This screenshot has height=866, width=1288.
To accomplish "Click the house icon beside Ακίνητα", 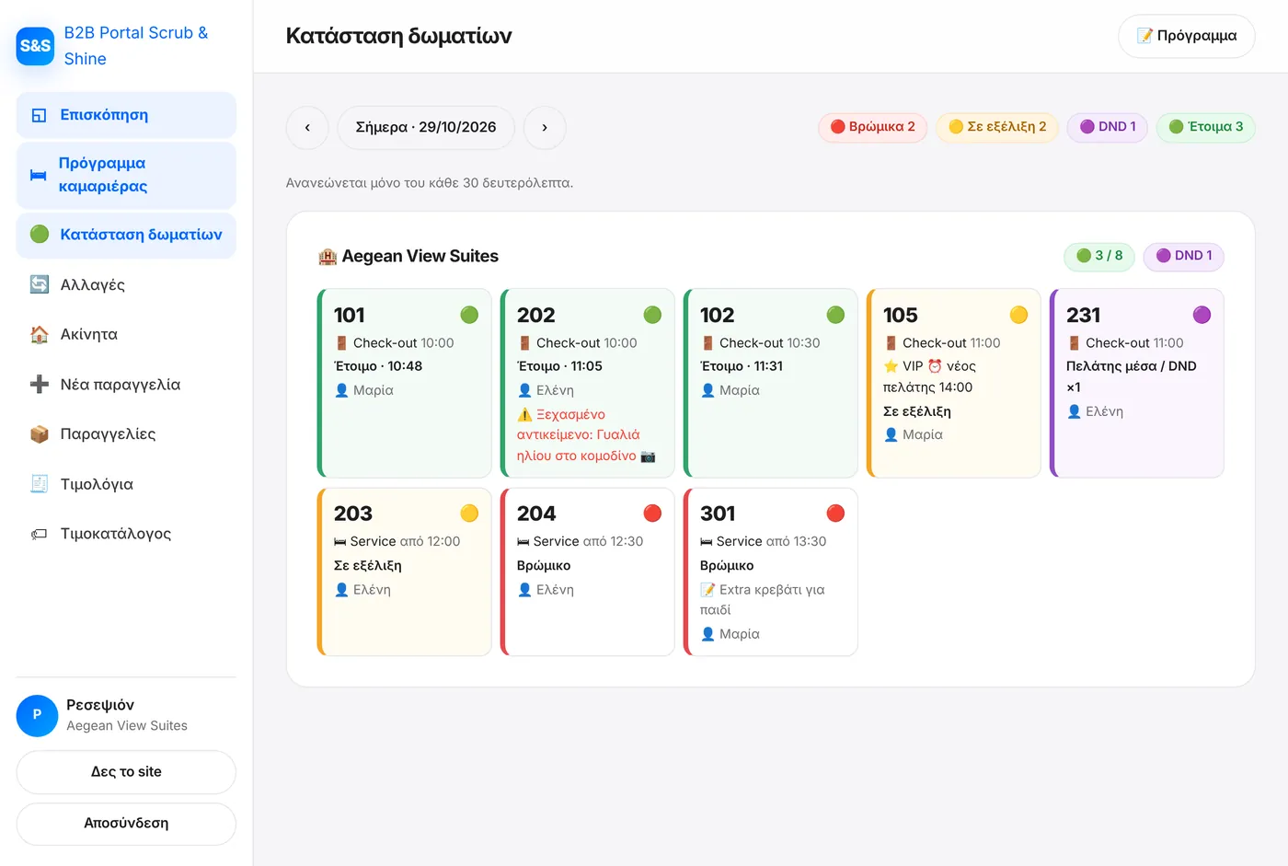I will [x=40, y=334].
